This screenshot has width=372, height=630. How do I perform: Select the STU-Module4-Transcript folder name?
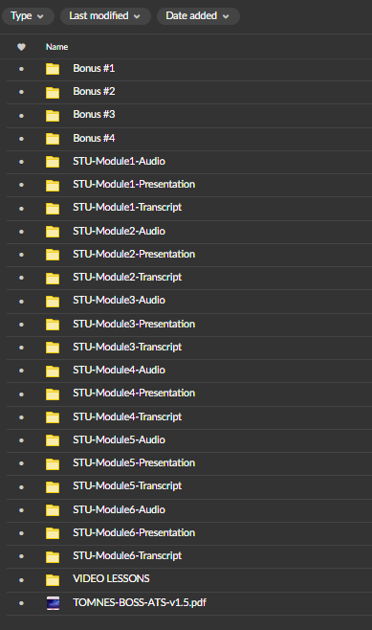point(127,417)
